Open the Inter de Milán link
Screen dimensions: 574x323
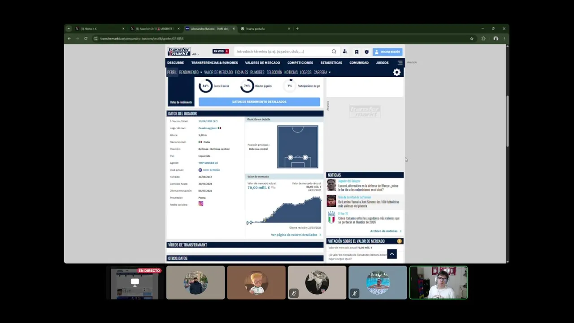[212, 170]
